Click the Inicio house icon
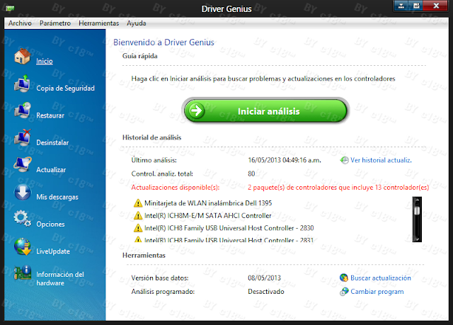453x325 pixels. pos(22,57)
